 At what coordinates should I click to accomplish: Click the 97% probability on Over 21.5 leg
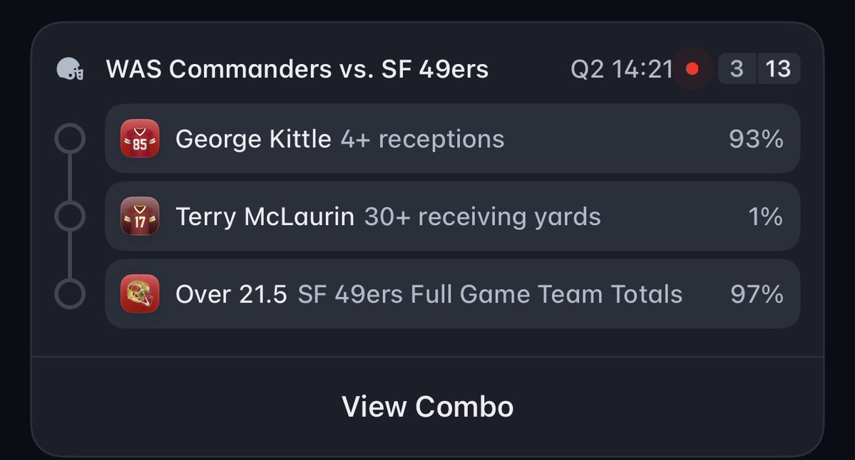(x=757, y=294)
